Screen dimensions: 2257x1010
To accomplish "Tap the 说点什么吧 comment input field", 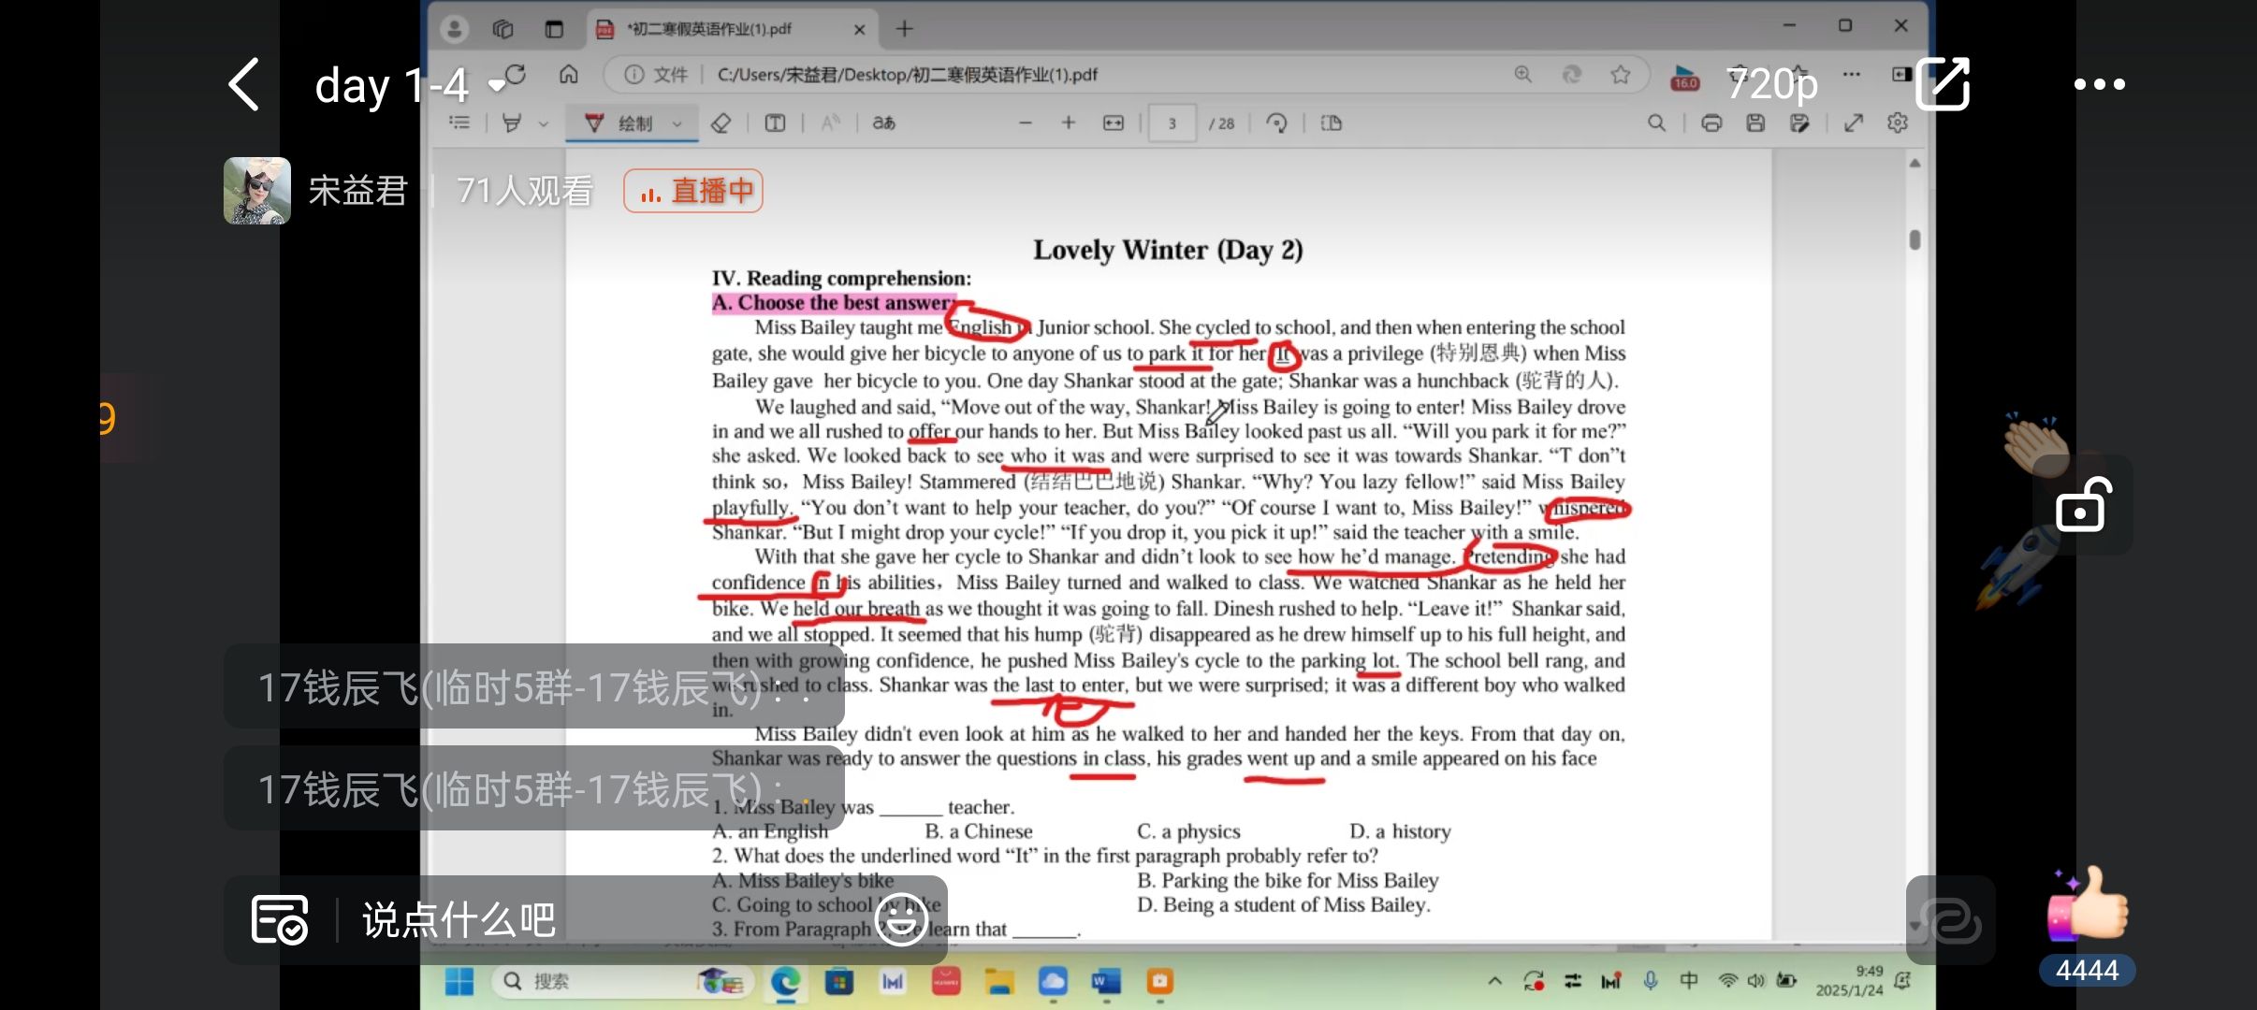I will click(x=459, y=920).
